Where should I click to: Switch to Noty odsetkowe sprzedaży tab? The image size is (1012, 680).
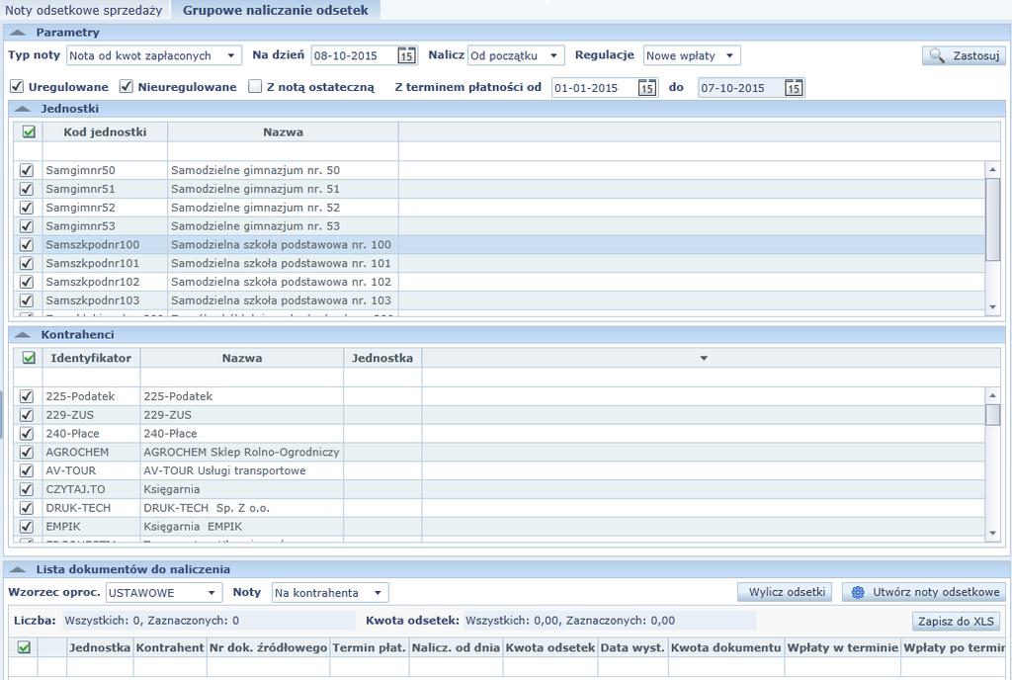click(x=84, y=10)
